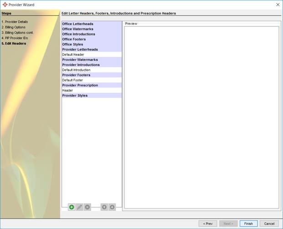Select the Default Header entry
Image resolution: width=283 pixels, height=229 pixels.
(92, 55)
